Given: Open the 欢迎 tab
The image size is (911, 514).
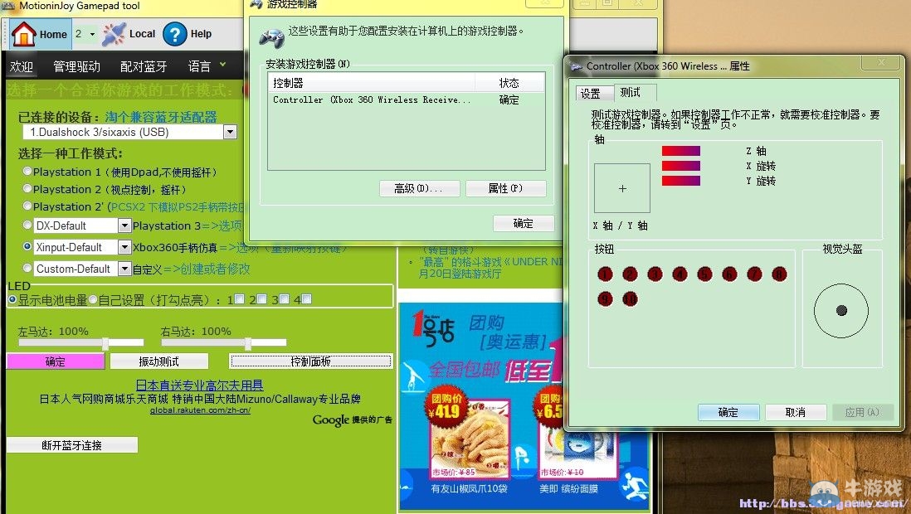Looking at the screenshot, I should (x=21, y=66).
